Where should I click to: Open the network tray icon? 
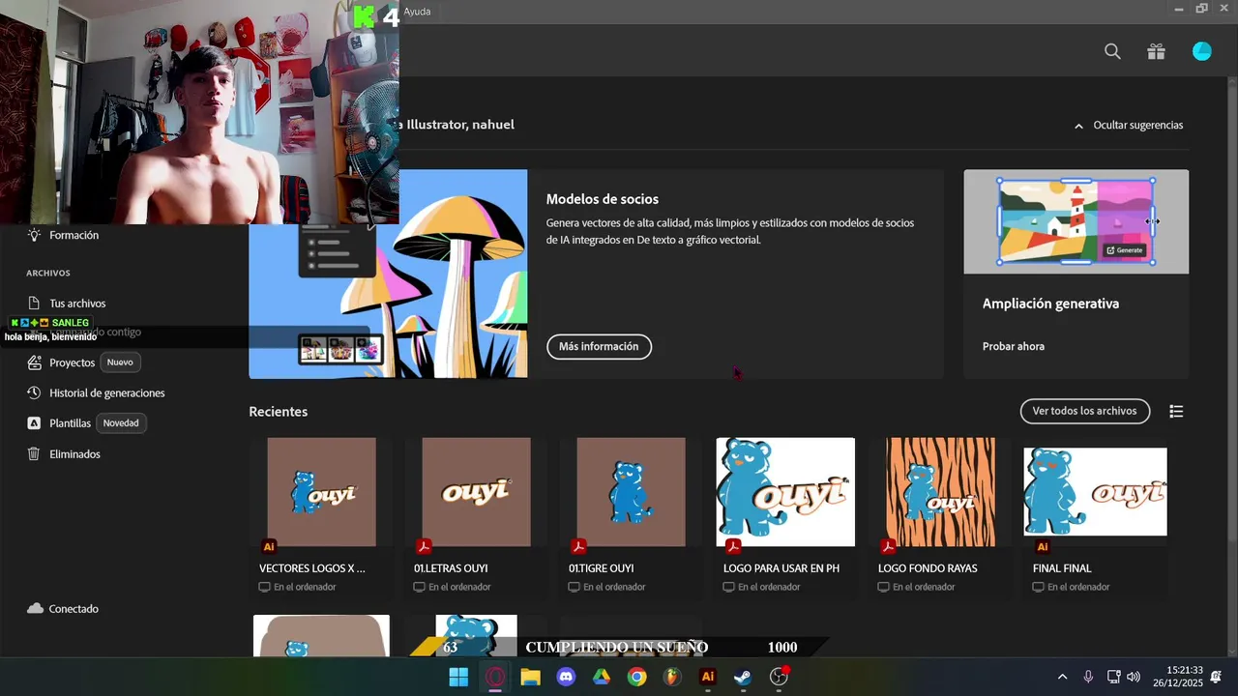pyautogui.click(x=1113, y=677)
